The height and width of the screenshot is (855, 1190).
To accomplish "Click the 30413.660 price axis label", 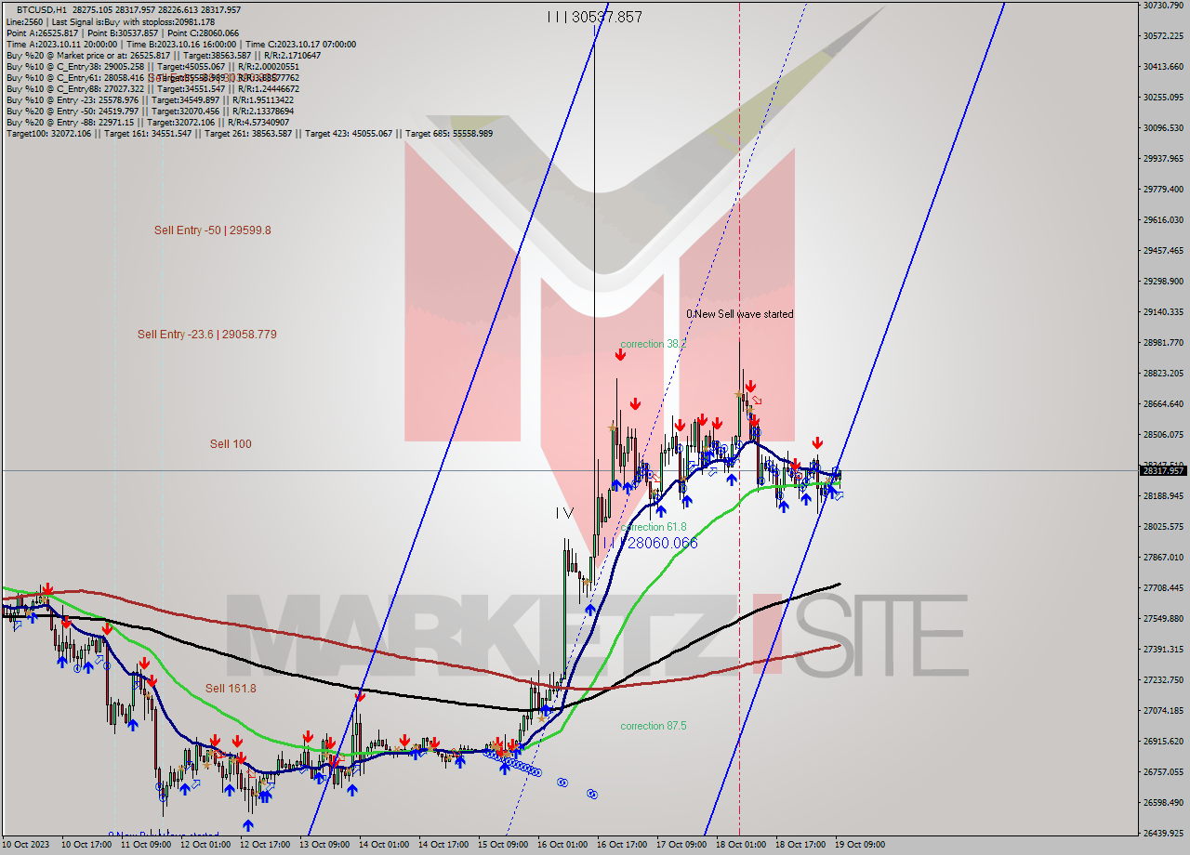I will point(1163,66).
